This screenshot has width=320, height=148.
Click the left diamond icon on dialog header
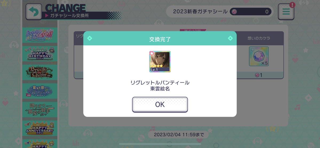click(x=90, y=38)
